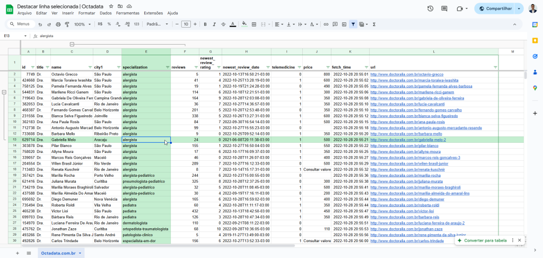
Task: Click the Compartilhar button
Action: tap(495, 8)
